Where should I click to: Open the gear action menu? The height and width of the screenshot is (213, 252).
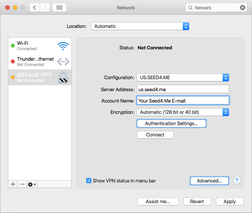click(x=32, y=184)
